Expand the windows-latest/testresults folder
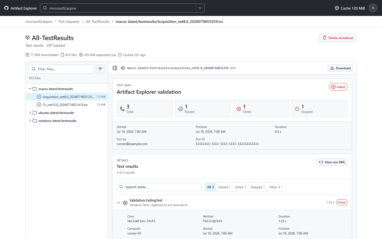 pyautogui.click(x=30, y=121)
